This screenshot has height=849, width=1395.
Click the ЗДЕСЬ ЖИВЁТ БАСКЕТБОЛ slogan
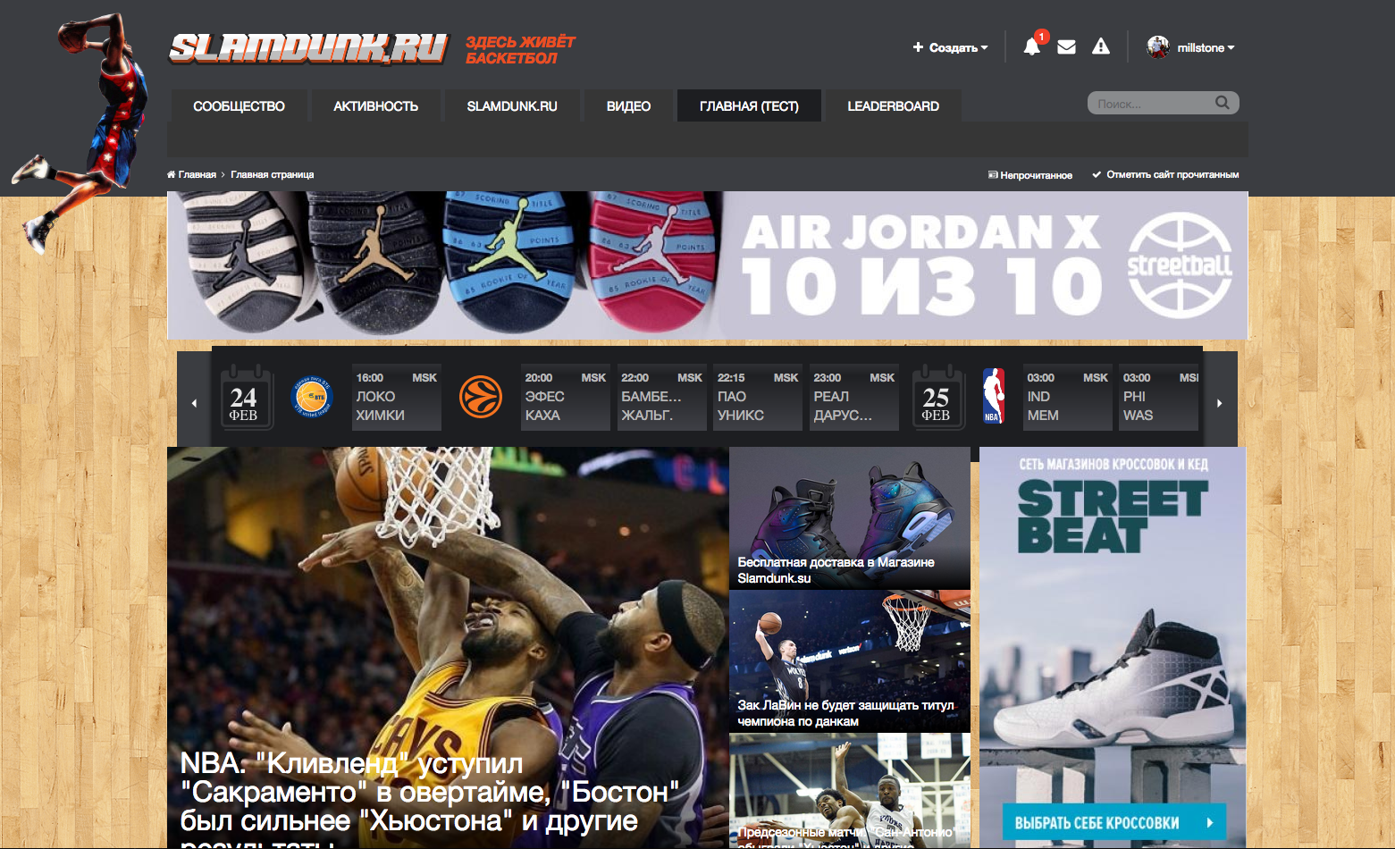[x=520, y=50]
